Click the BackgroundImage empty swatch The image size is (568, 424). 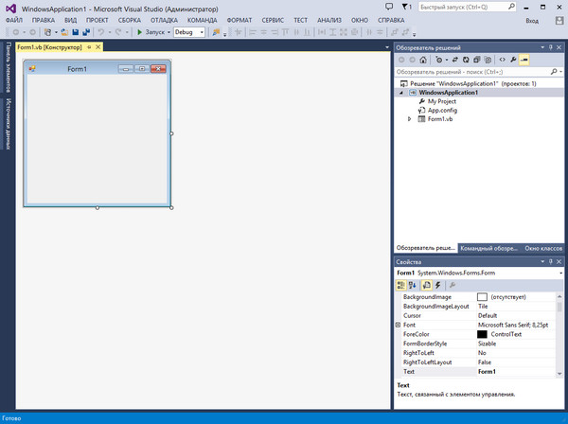(482, 297)
